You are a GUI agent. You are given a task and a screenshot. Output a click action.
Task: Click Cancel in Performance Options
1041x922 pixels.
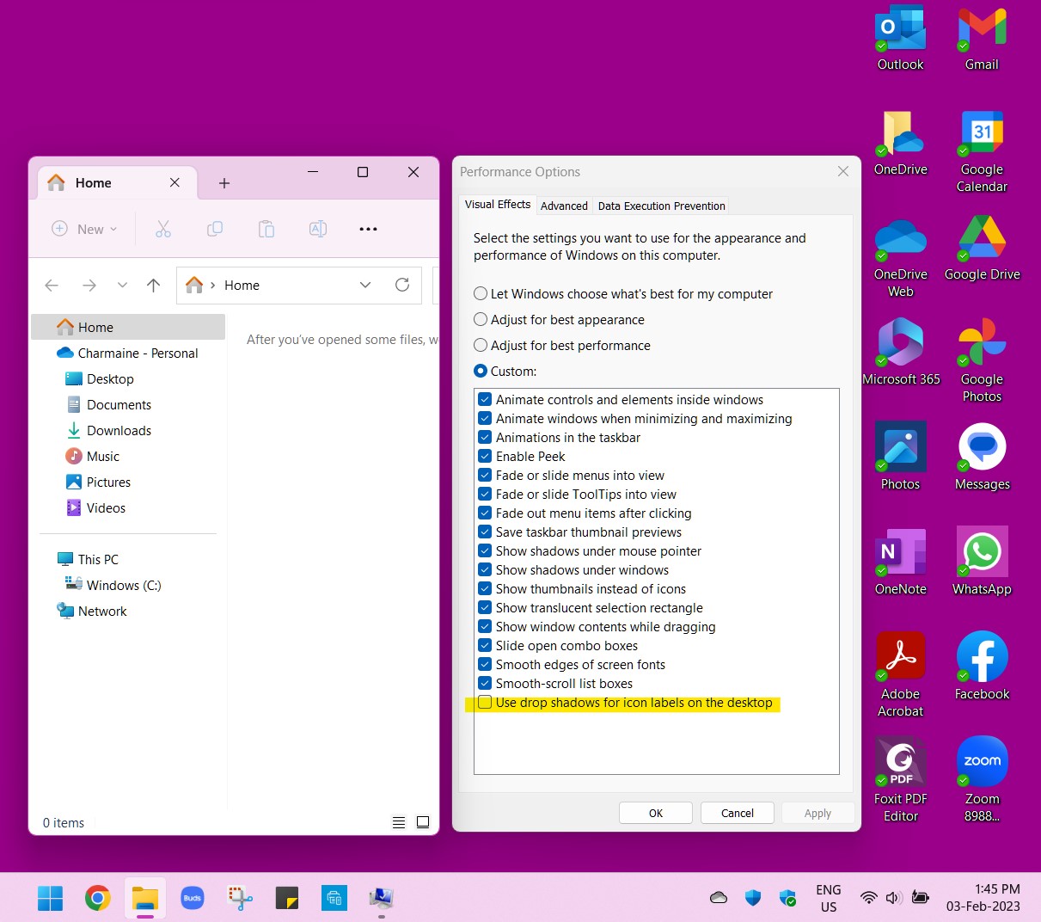(738, 813)
